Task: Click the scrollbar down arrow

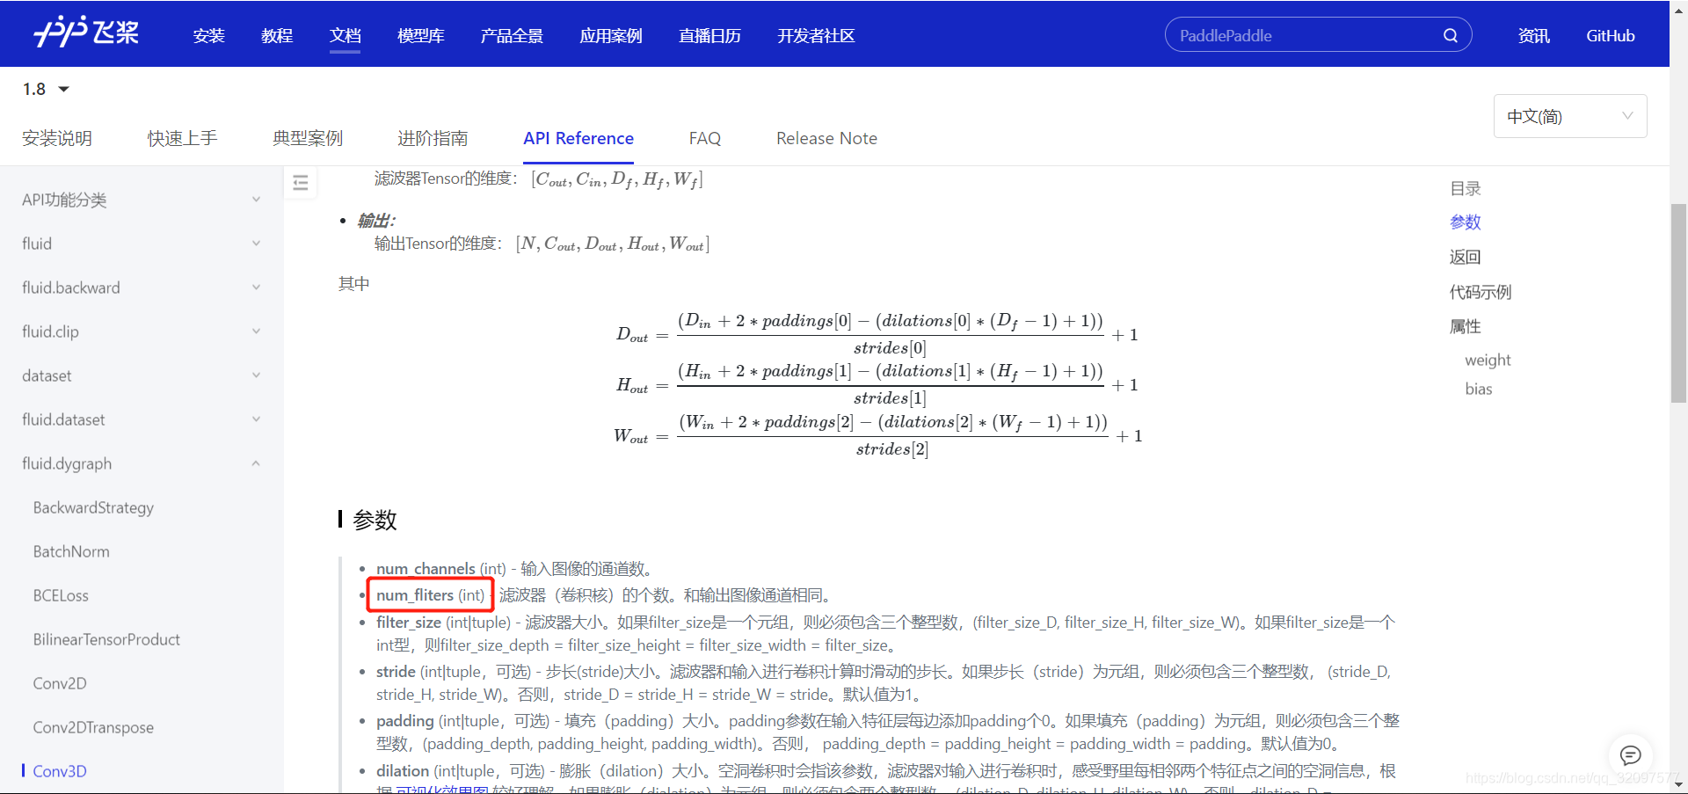Action: point(1678,784)
